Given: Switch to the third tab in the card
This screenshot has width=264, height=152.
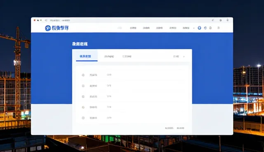Looking at the screenshot, I should 127,57.
